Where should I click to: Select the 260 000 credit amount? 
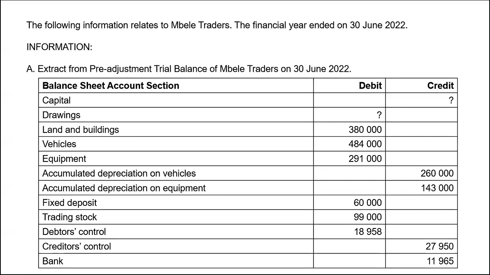pos(437,173)
